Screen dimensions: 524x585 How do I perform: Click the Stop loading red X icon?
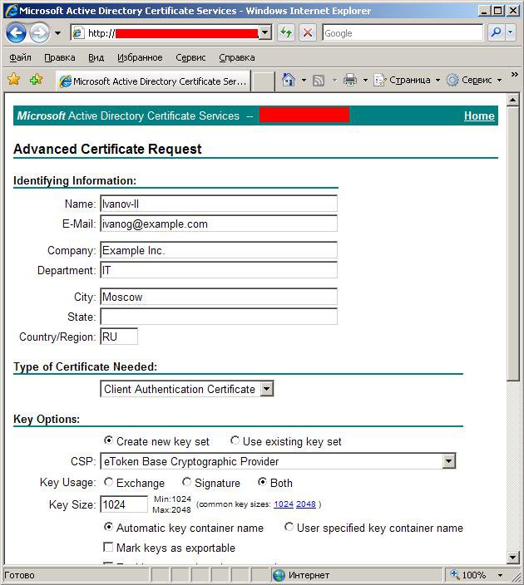click(x=308, y=33)
